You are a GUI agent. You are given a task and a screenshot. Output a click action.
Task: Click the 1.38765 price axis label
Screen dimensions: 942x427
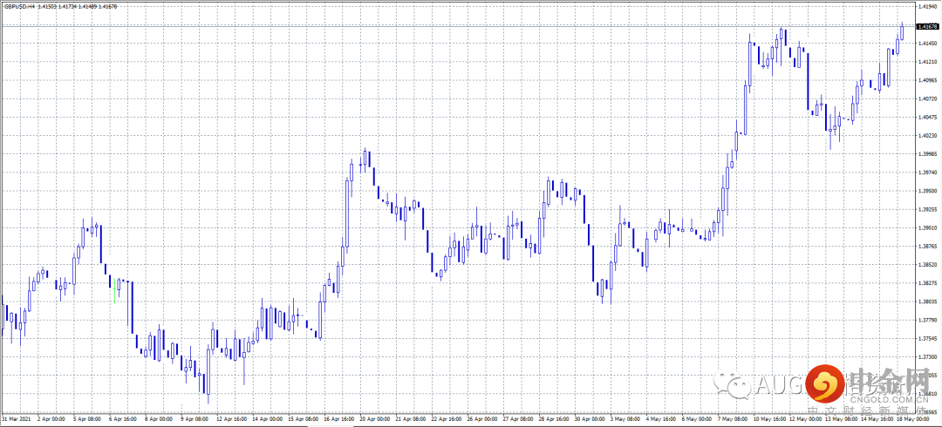tap(928, 247)
